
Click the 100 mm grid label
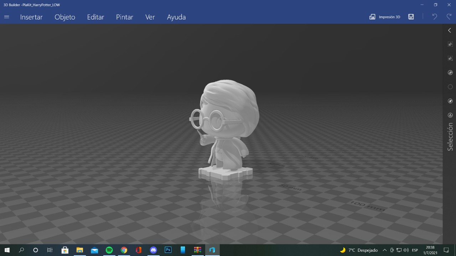pyautogui.click(x=367, y=206)
